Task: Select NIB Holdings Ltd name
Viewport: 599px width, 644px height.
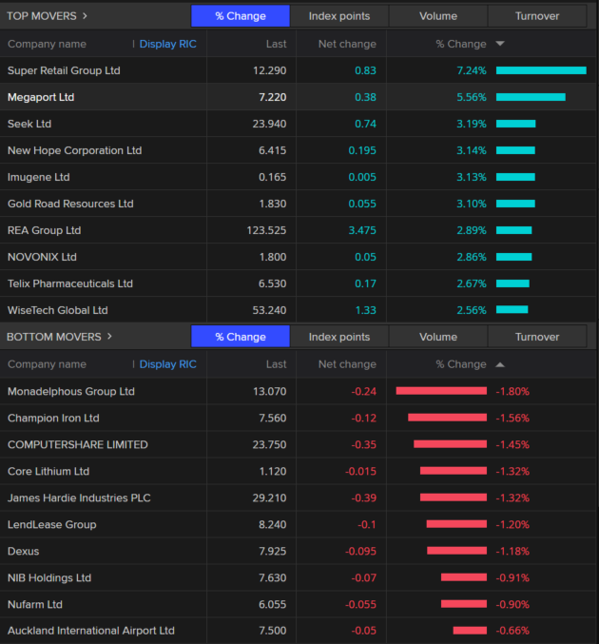Action: tap(49, 577)
